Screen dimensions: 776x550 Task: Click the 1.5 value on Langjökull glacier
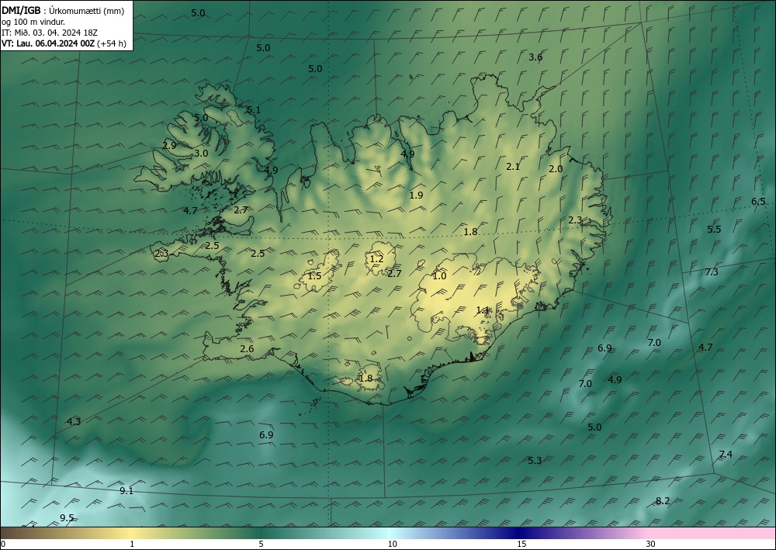314,276
